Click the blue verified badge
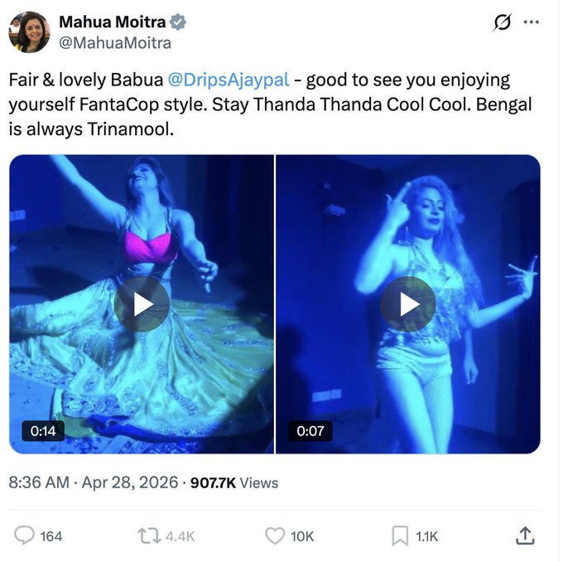Screen dimensions: 563x562 coord(179,22)
